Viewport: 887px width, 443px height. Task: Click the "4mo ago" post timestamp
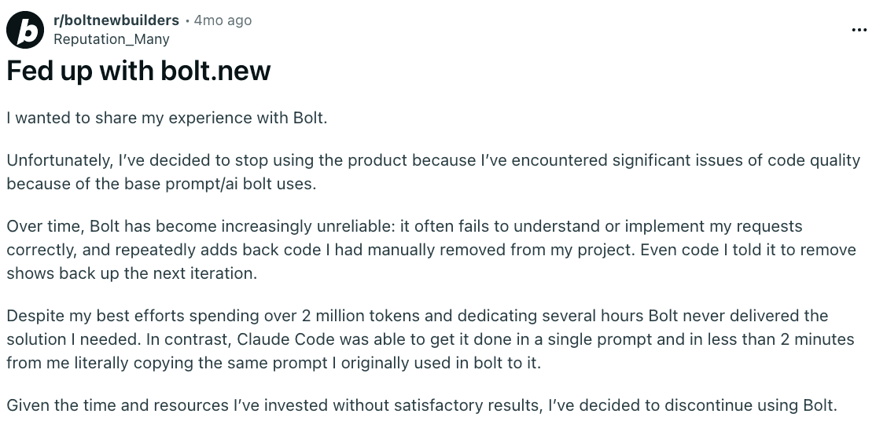coord(223,20)
